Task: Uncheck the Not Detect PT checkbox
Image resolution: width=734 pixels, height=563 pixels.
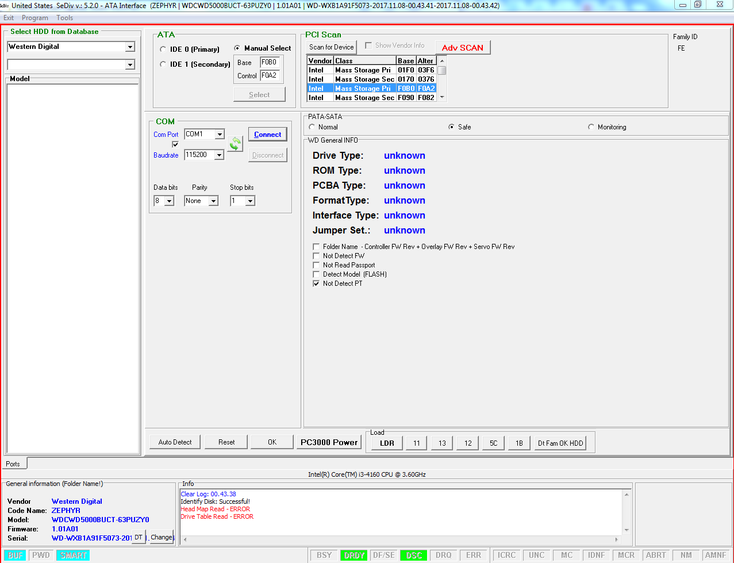Action: coord(316,284)
